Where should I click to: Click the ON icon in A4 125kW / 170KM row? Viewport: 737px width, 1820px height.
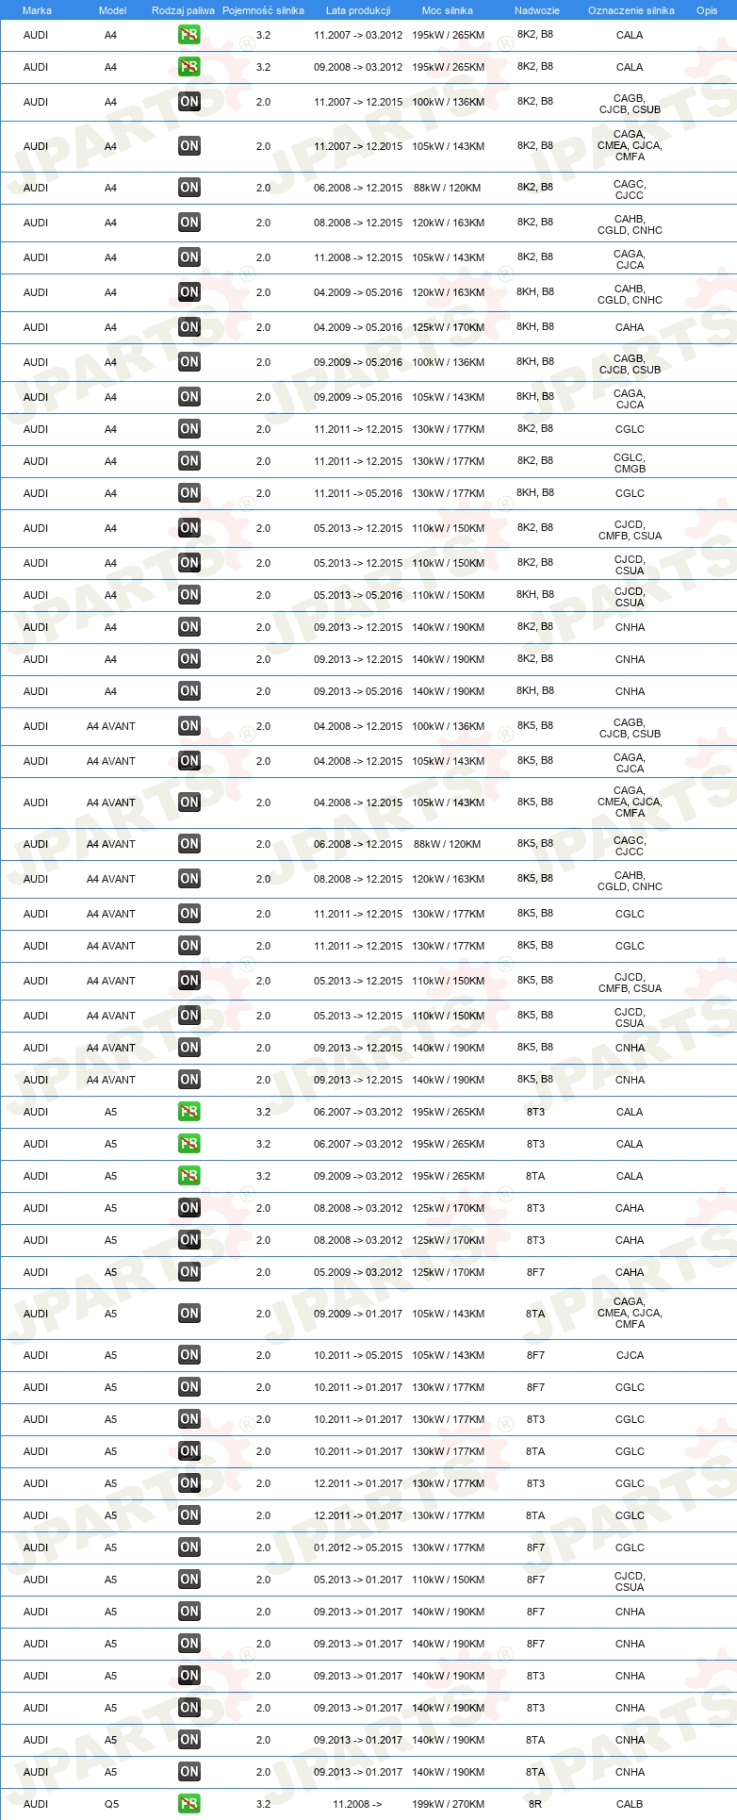(x=189, y=327)
